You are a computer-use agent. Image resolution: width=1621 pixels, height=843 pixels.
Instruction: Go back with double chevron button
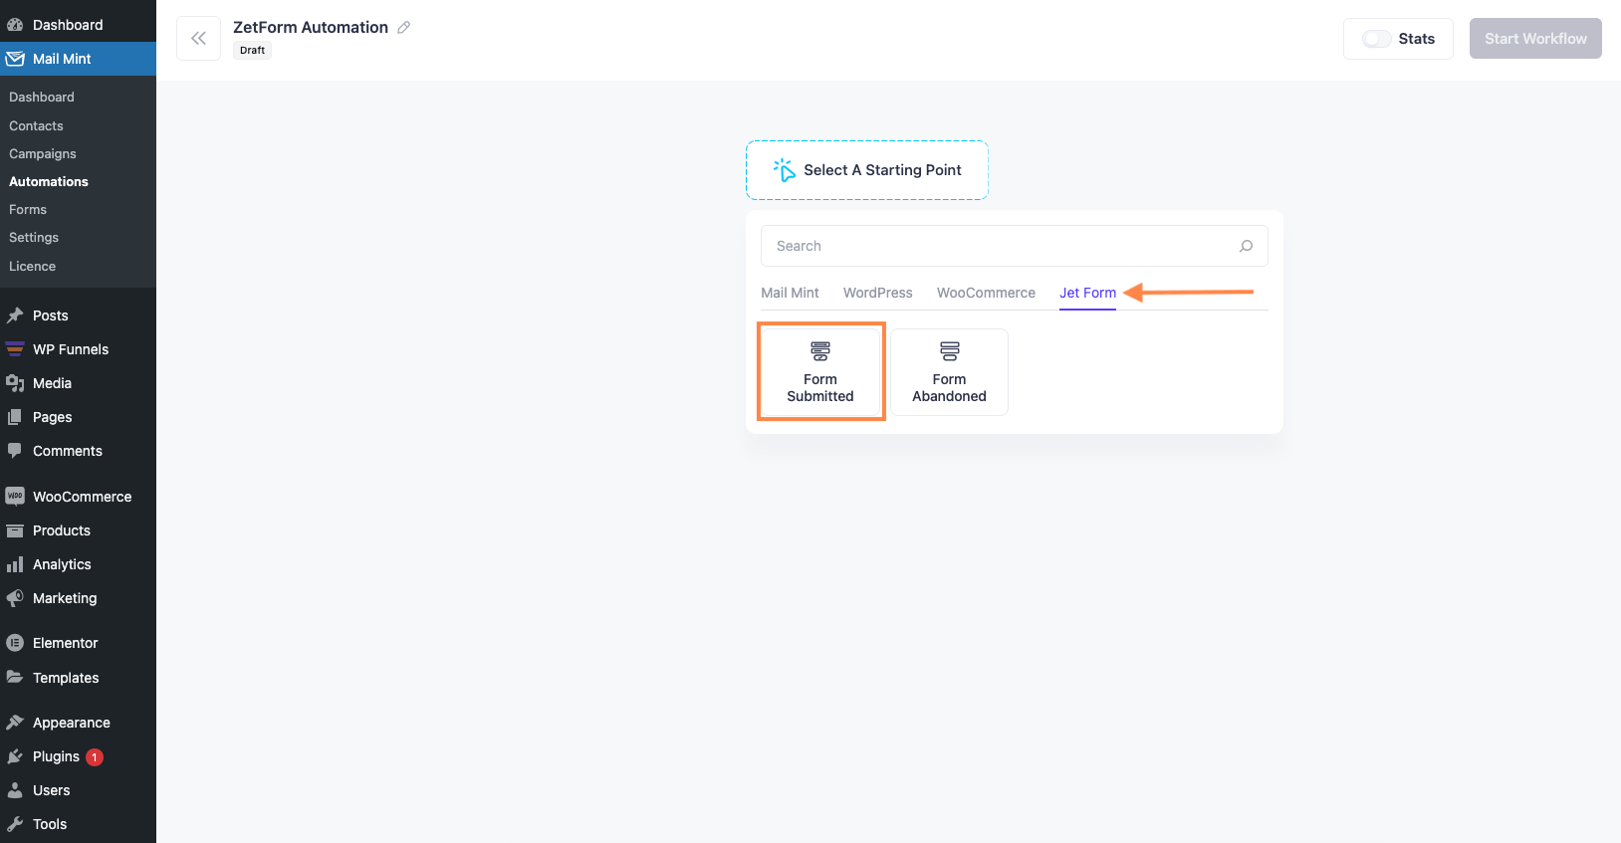click(x=198, y=39)
